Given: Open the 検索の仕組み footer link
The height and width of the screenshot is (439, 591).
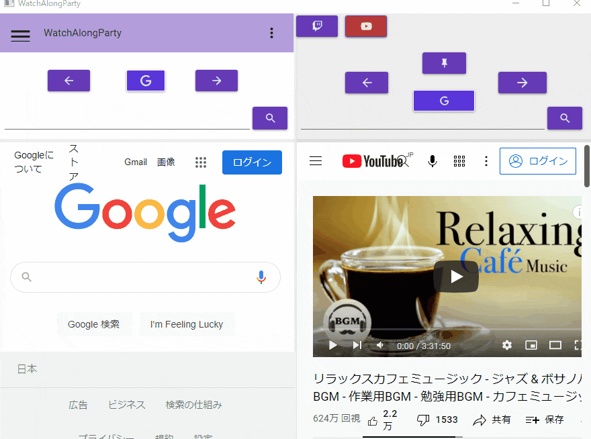Looking at the screenshot, I should (193, 405).
